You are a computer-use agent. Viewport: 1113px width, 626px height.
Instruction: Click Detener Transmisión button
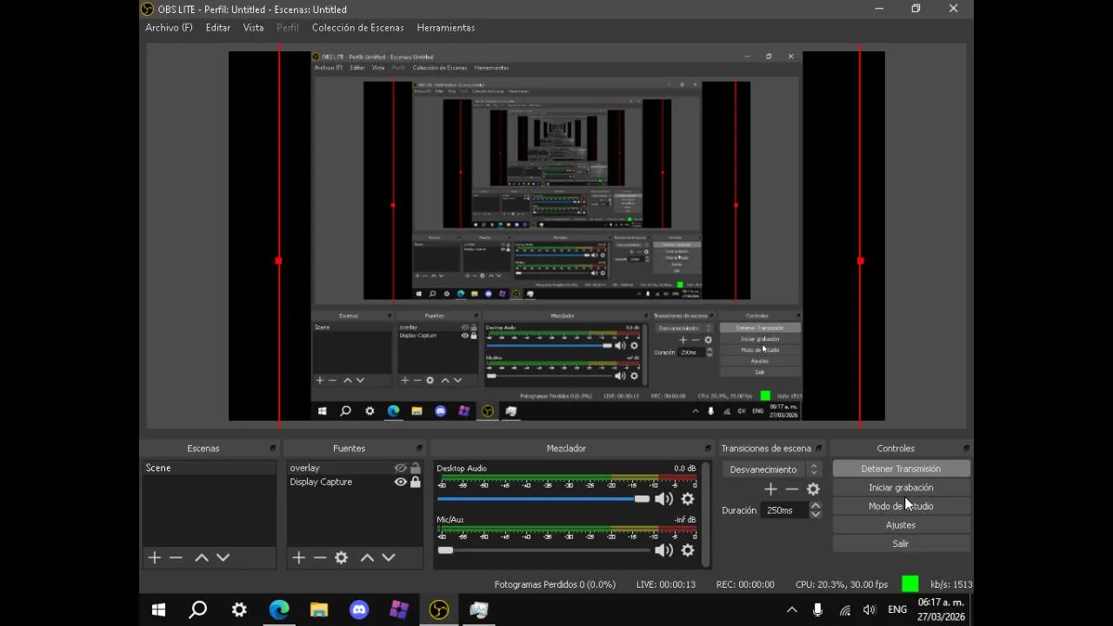click(x=901, y=469)
